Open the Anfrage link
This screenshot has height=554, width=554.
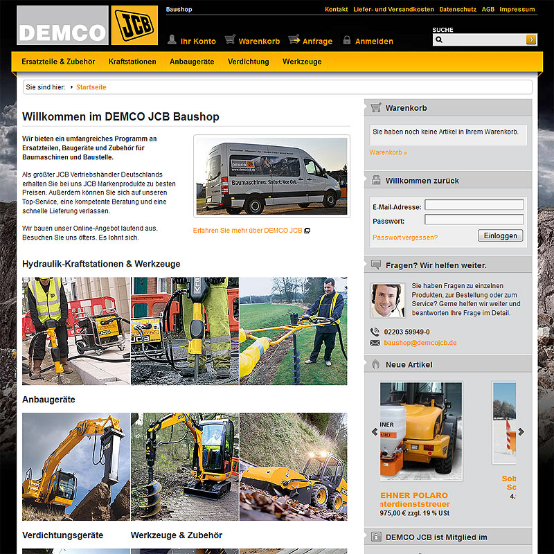click(x=318, y=42)
